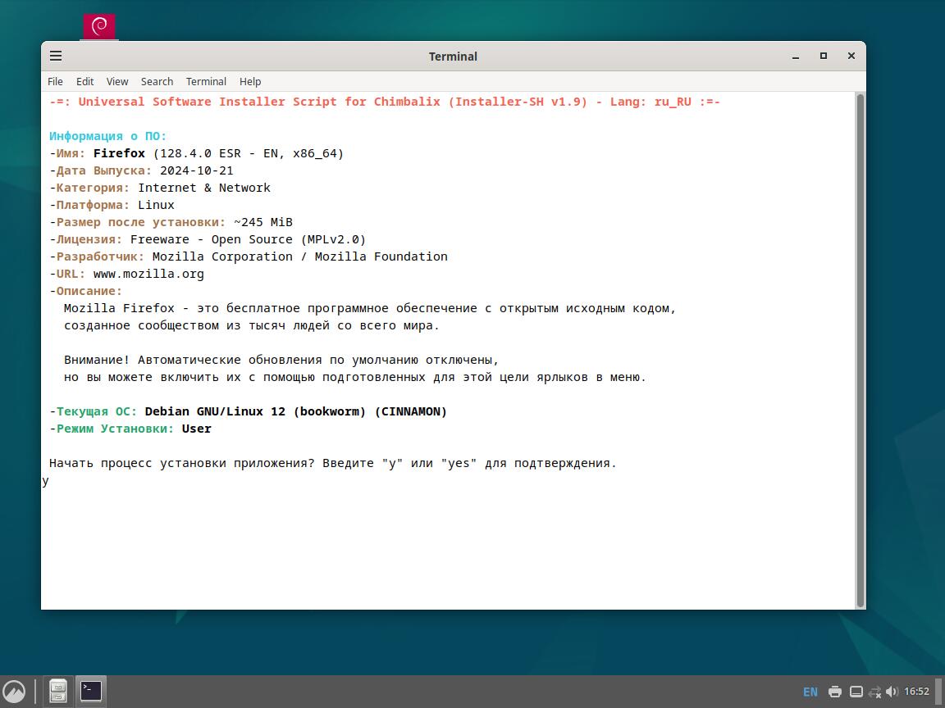Click the 'User' install mode value
Viewport: 945px width, 708px height.
197,429
